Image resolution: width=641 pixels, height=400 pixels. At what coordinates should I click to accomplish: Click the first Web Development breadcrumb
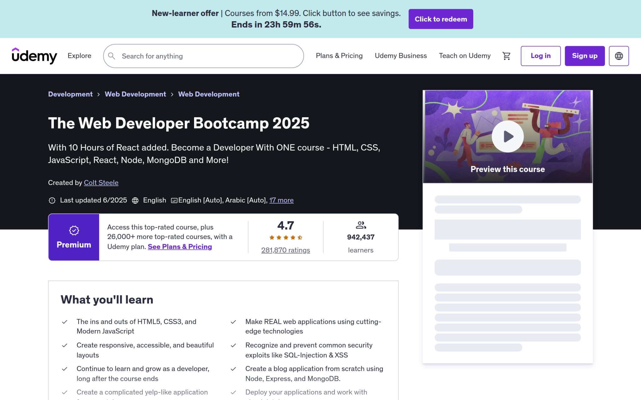pyautogui.click(x=135, y=94)
